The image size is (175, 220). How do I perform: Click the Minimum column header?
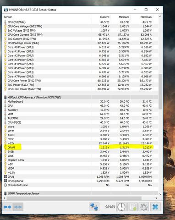(x=124, y=17)
